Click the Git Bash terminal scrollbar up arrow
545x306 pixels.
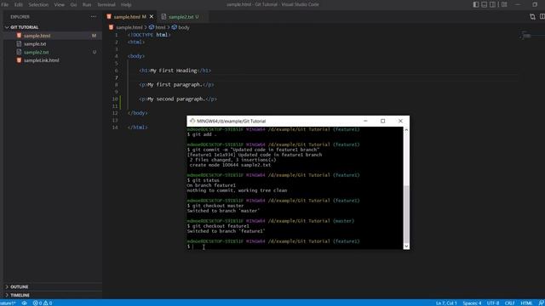click(x=406, y=130)
